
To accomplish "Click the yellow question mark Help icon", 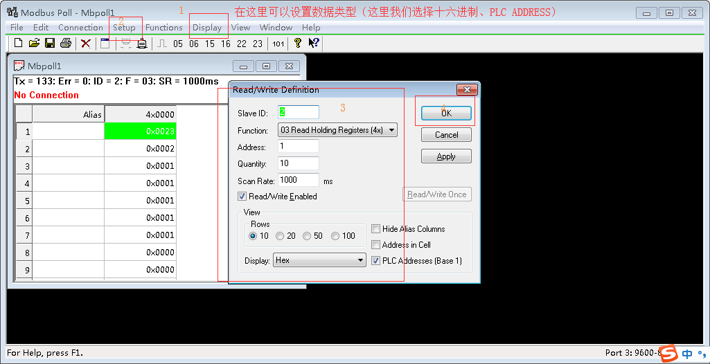I will (298, 44).
